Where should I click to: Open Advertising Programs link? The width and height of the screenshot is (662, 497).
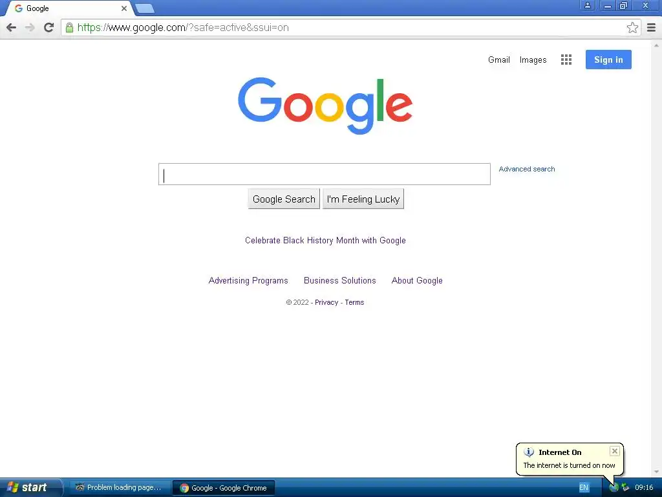click(248, 281)
